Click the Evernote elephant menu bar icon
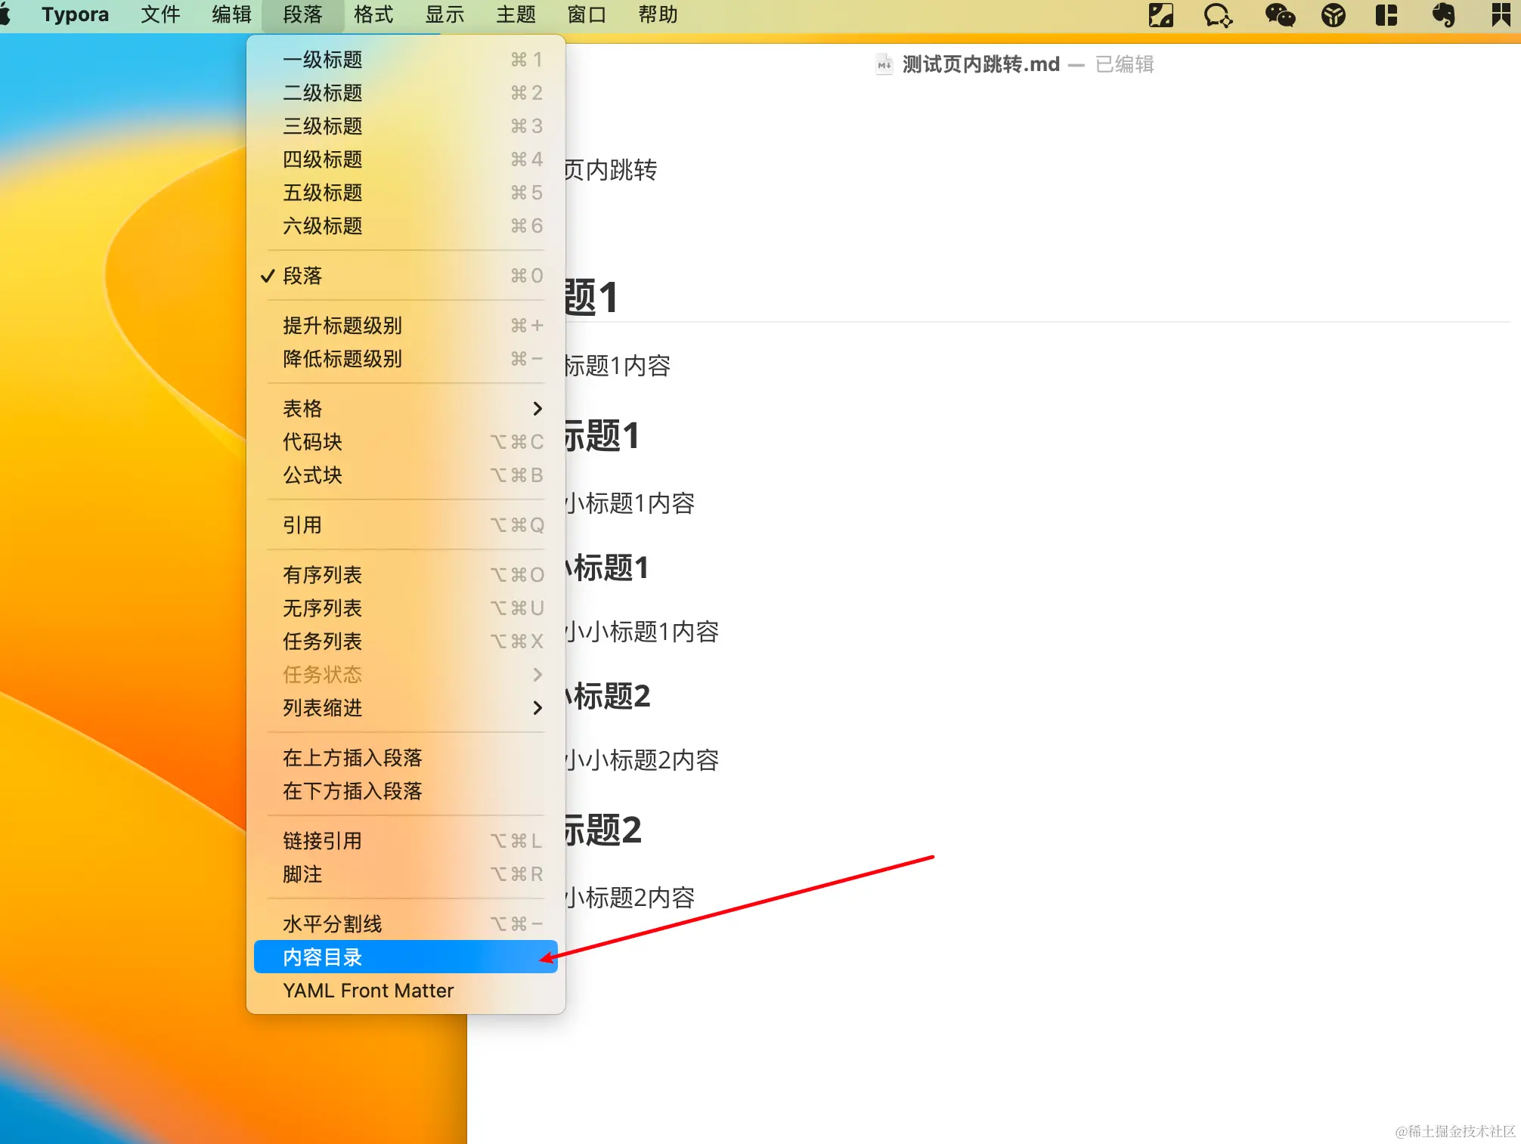 click(x=1443, y=15)
